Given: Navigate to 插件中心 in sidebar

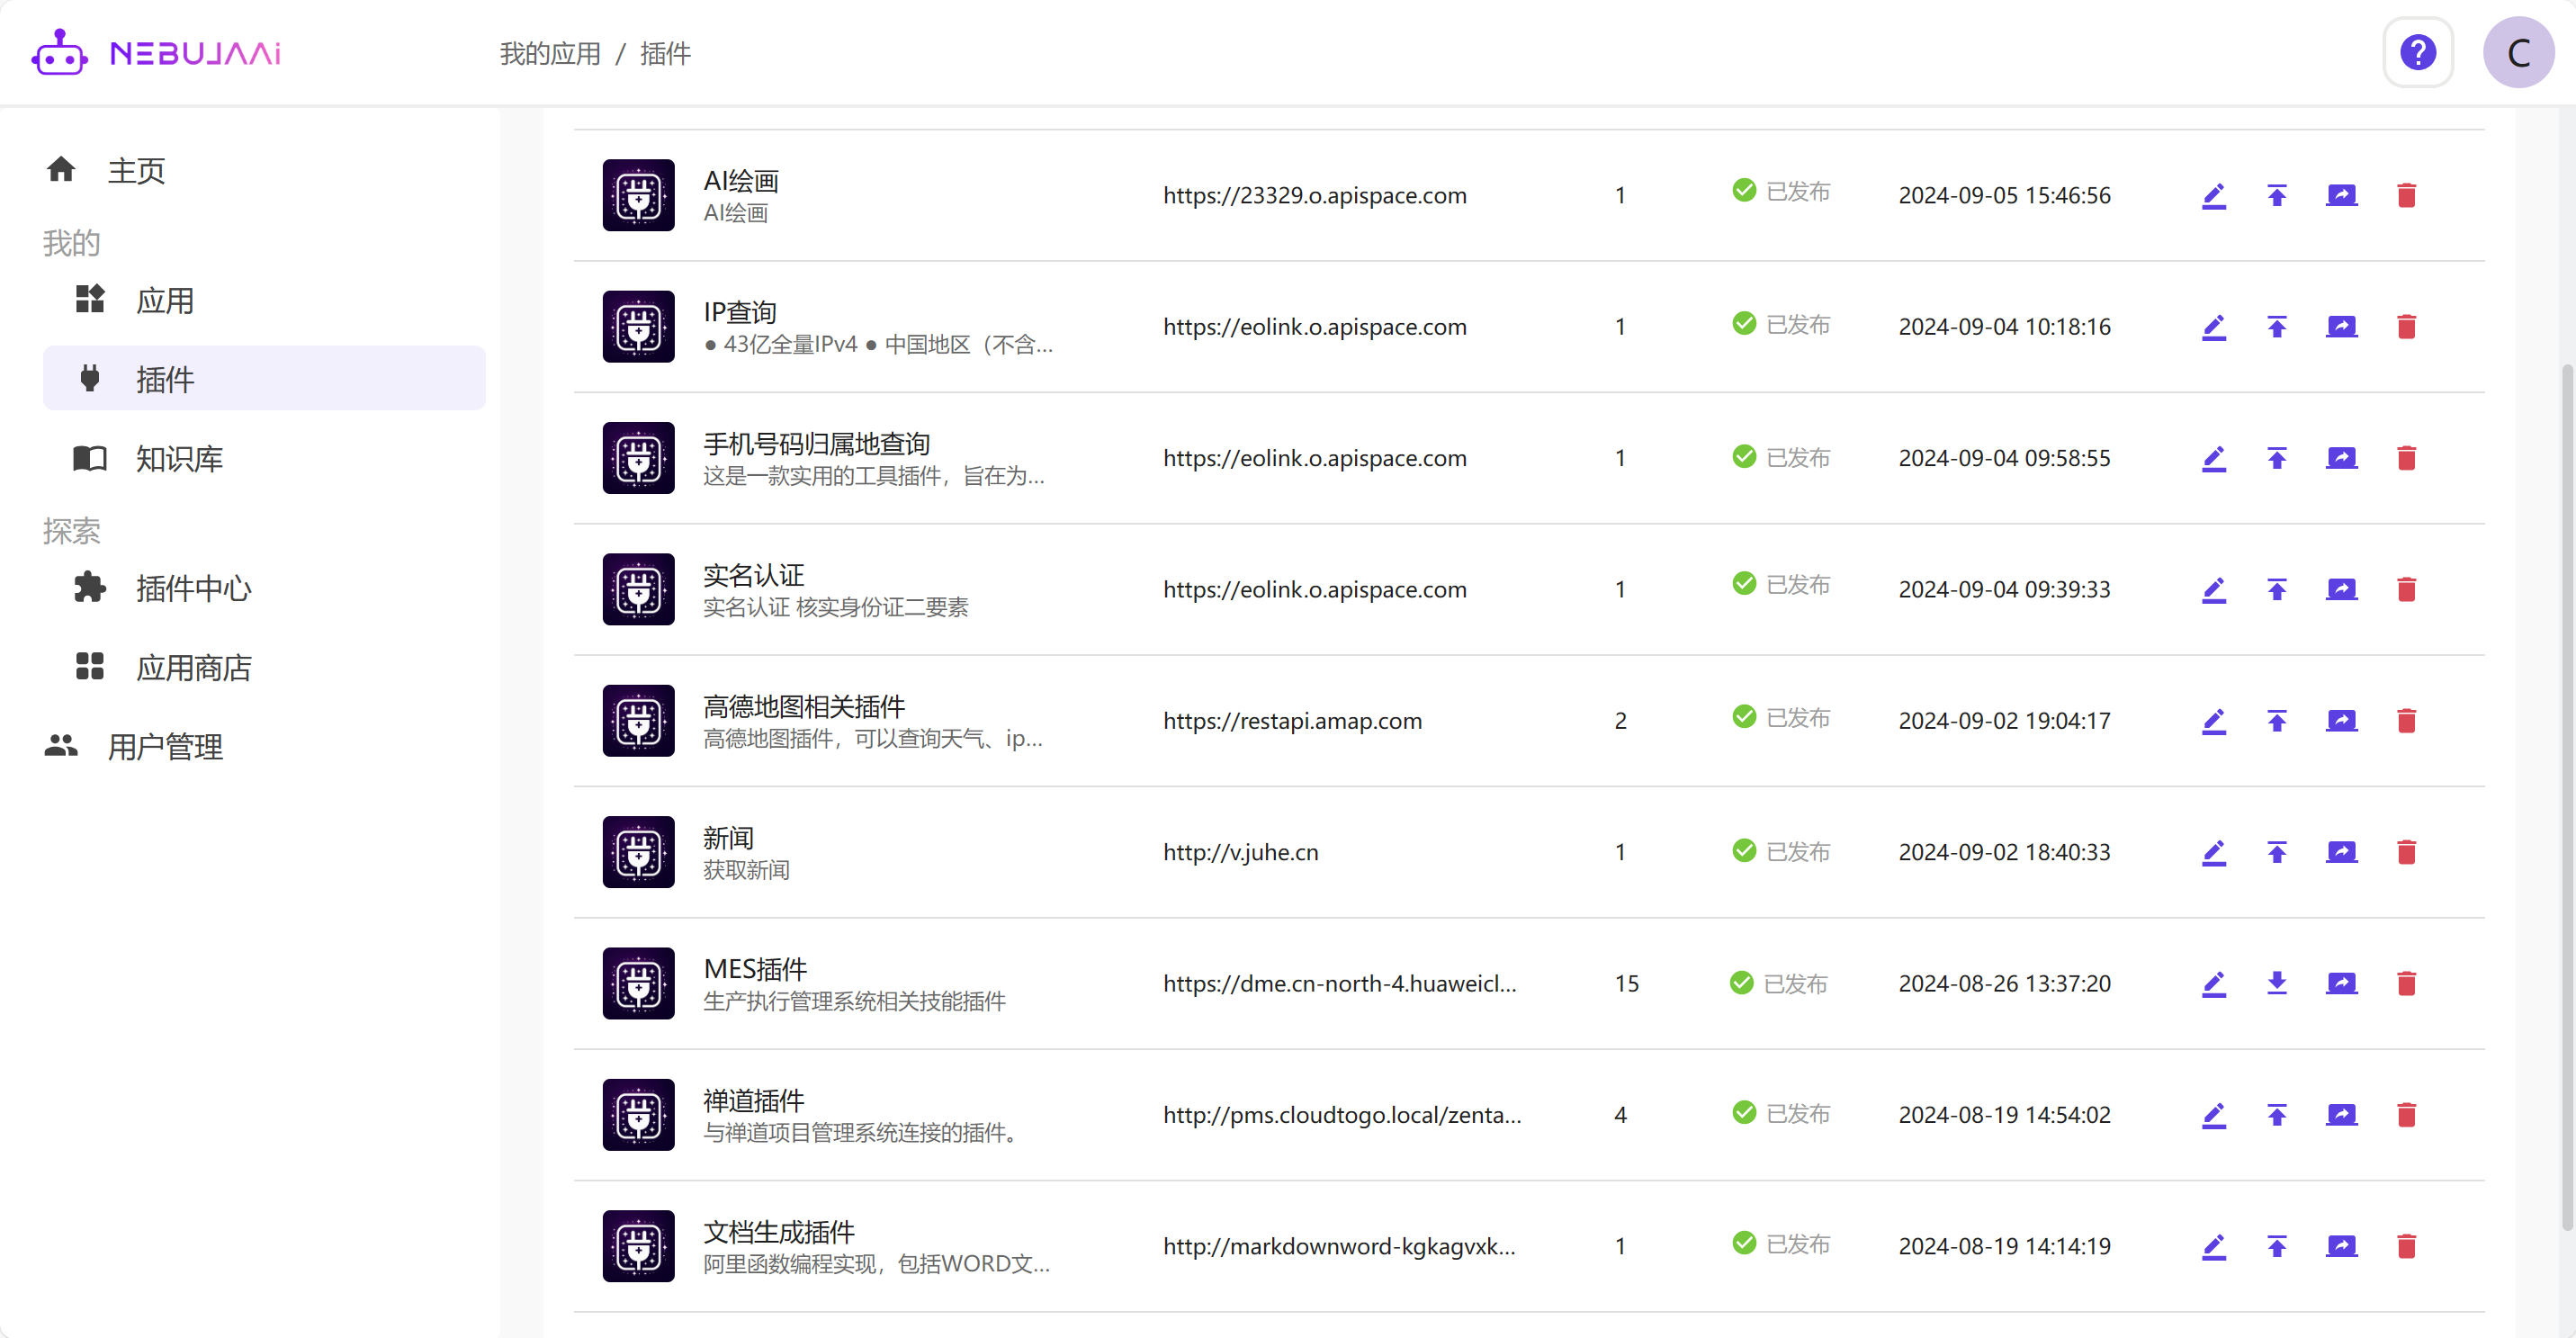Looking at the screenshot, I should [x=193, y=588].
